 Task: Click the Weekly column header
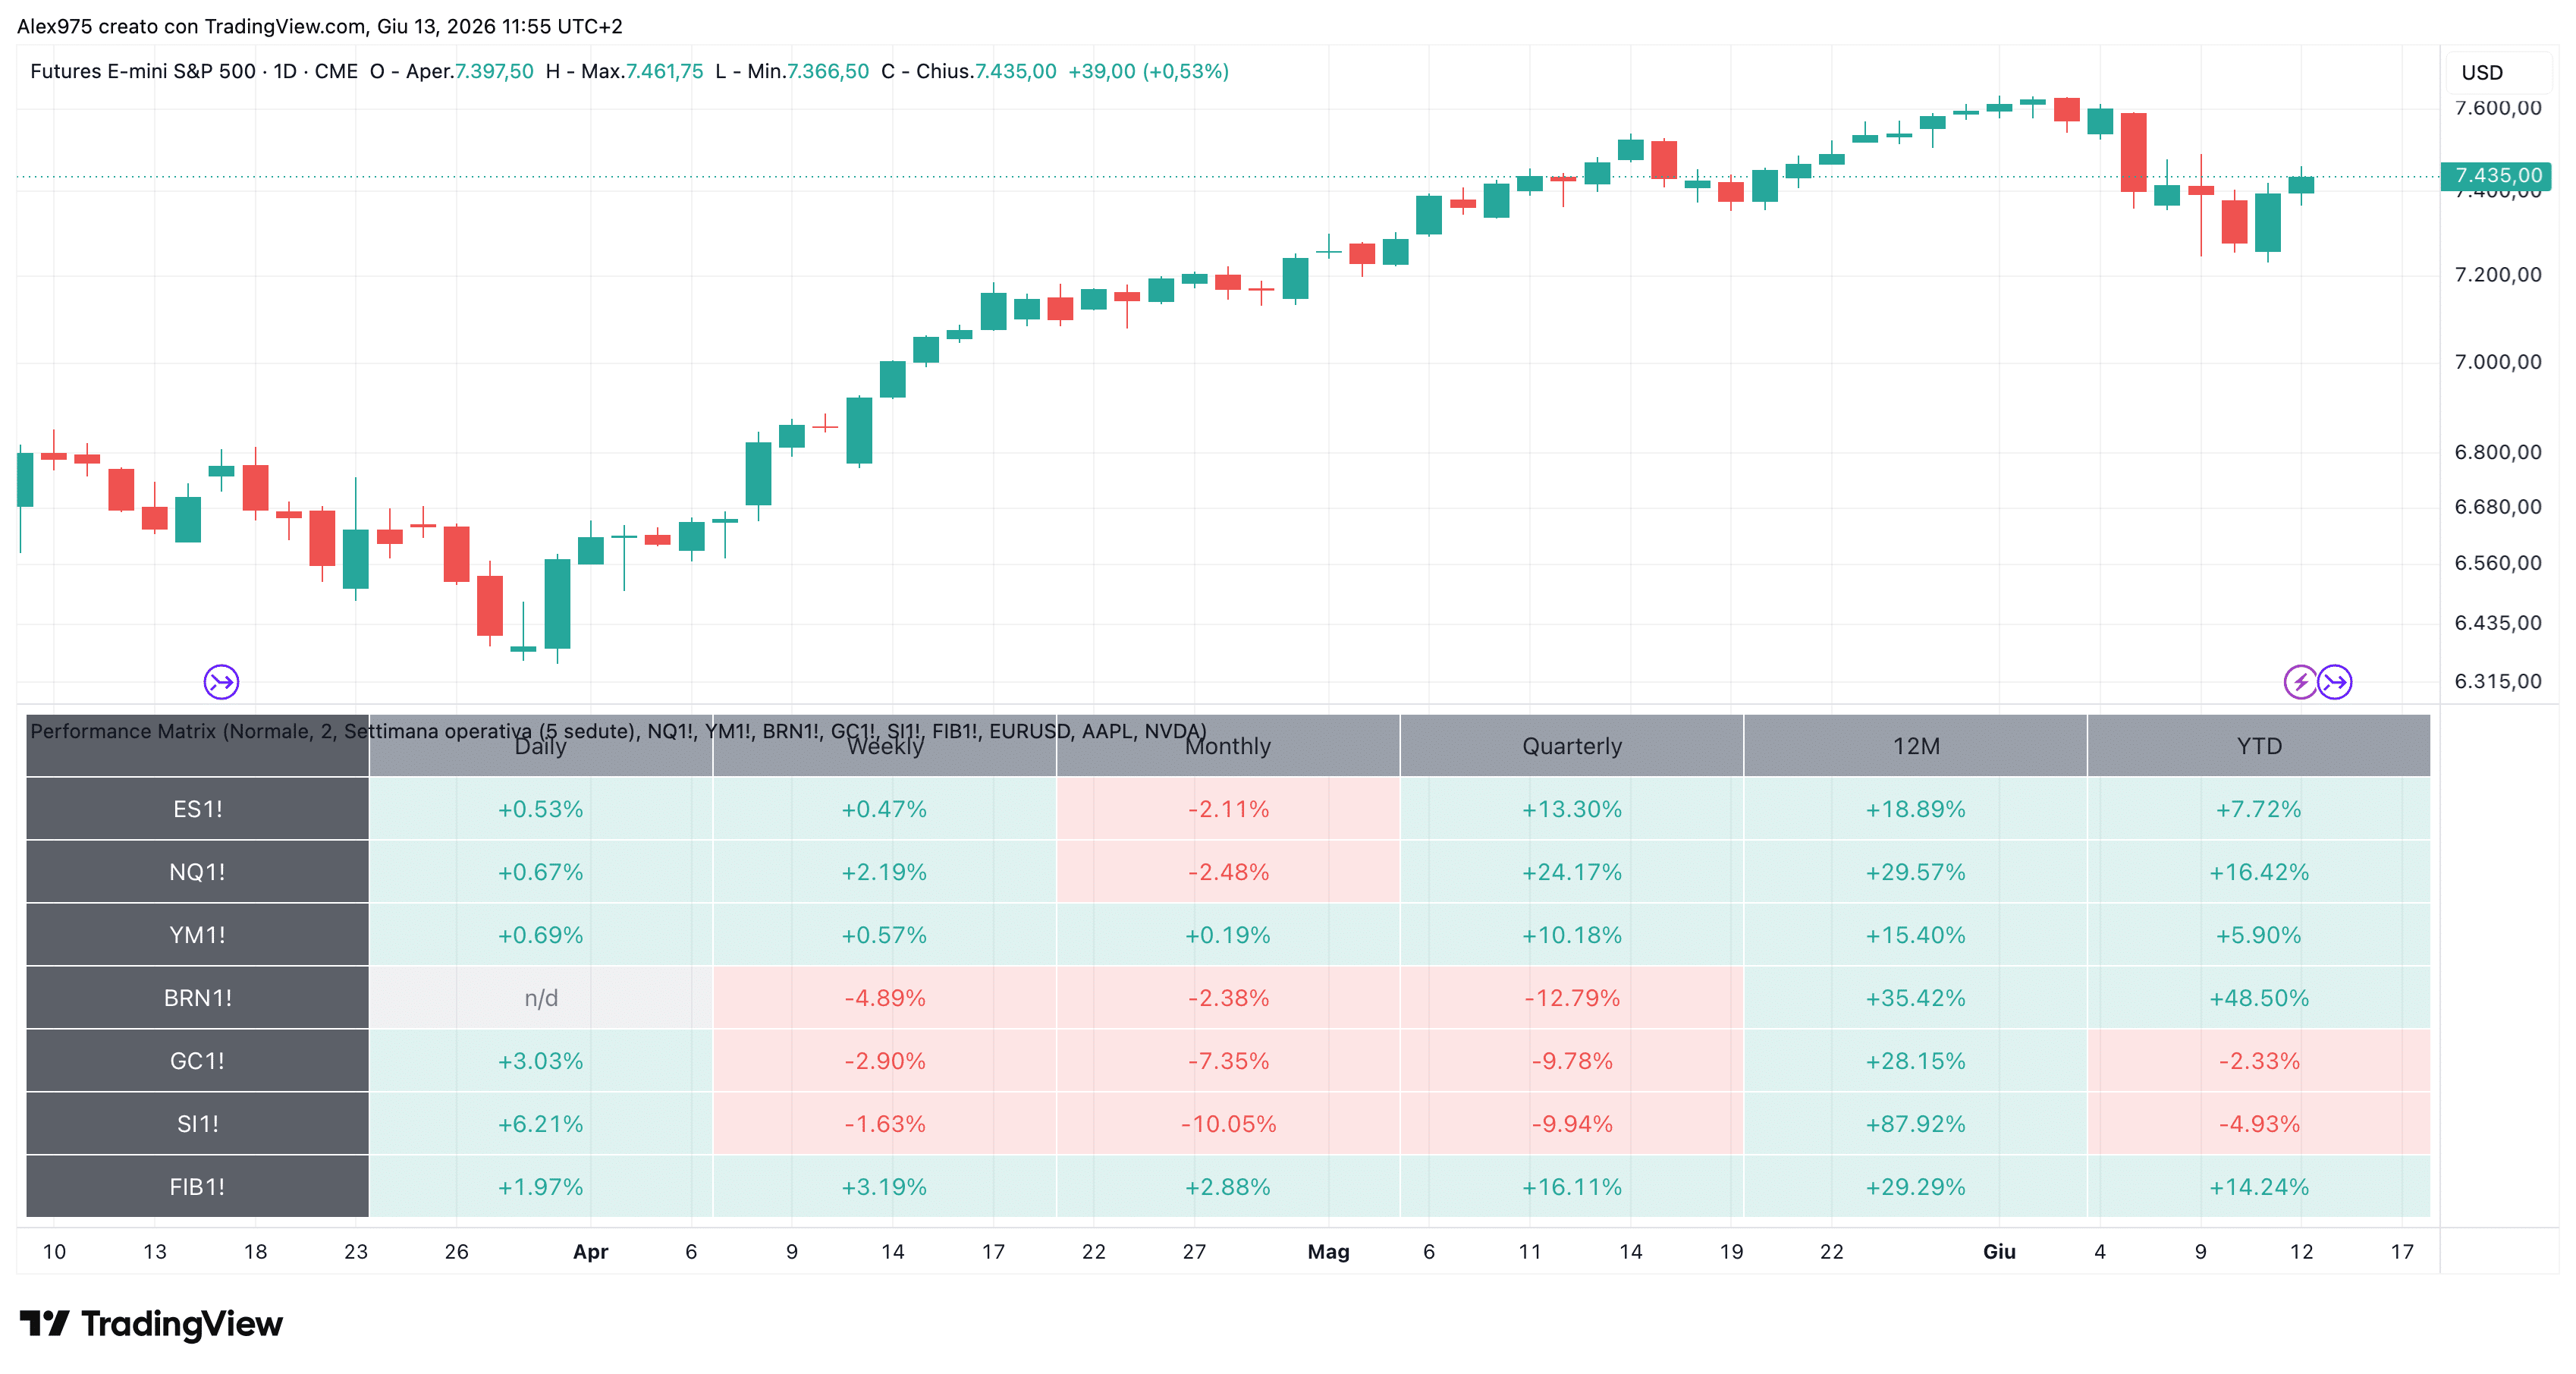[x=884, y=746]
